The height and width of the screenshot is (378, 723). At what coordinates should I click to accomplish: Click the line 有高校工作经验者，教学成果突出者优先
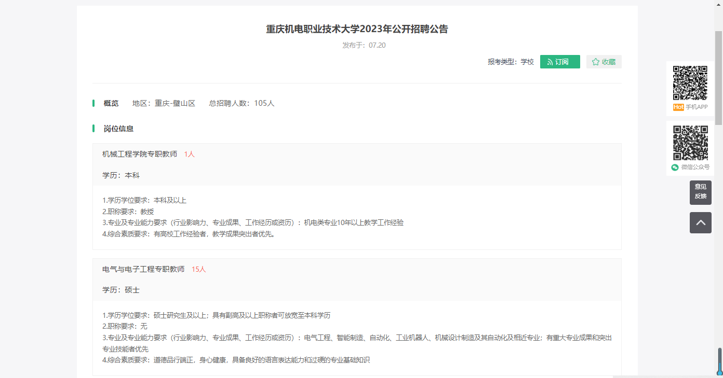[x=189, y=234]
